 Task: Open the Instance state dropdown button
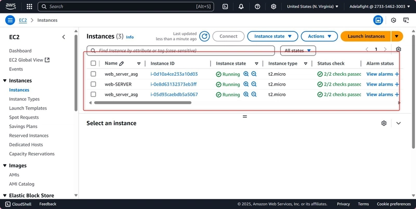272,36
